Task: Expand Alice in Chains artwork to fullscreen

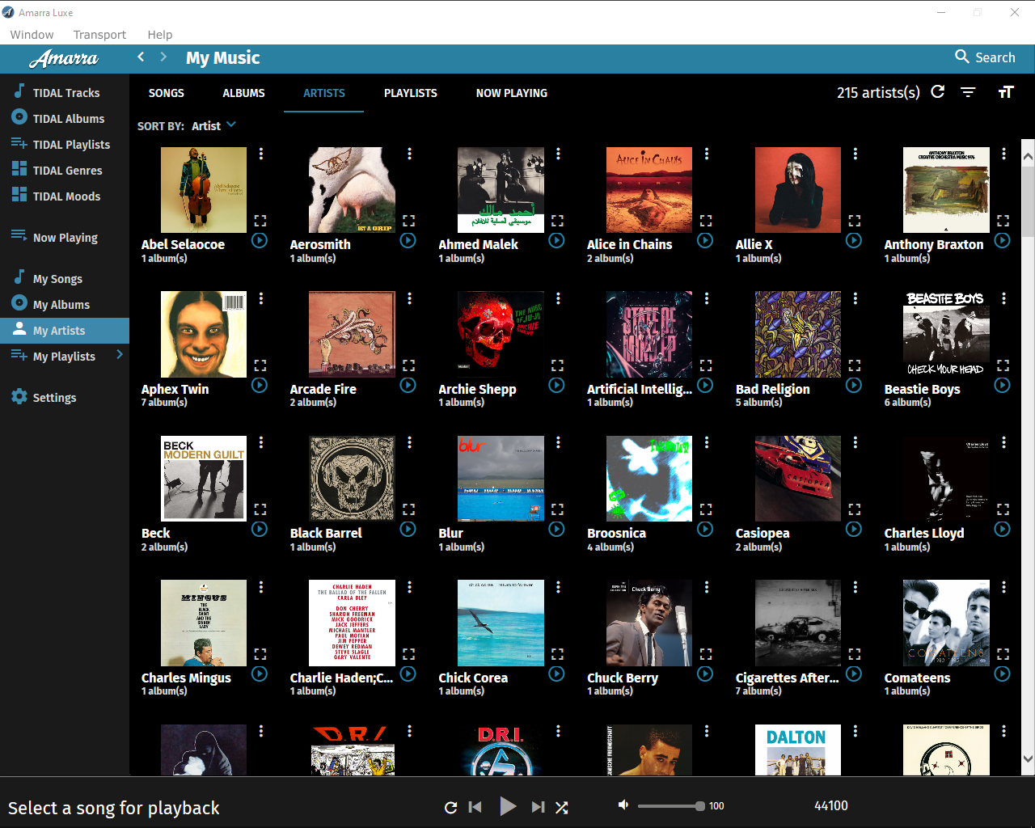Action: click(x=706, y=220)
